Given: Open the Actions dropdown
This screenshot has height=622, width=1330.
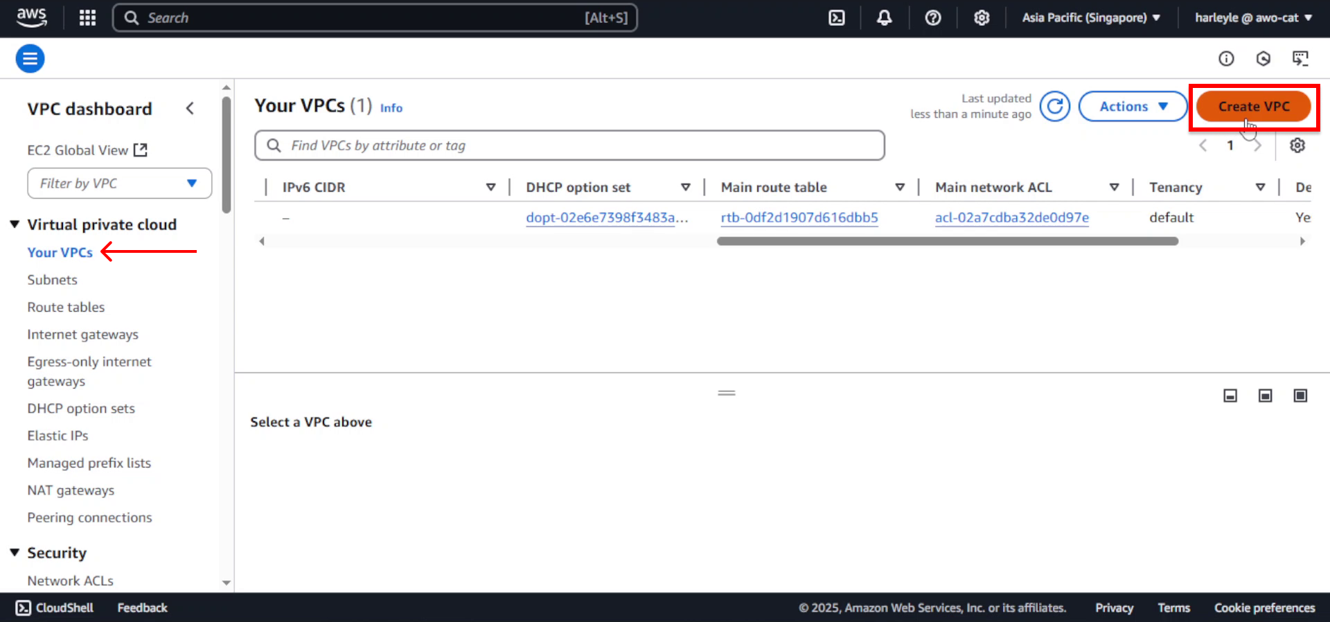Looking at the screenshot, I should 1133,107.
